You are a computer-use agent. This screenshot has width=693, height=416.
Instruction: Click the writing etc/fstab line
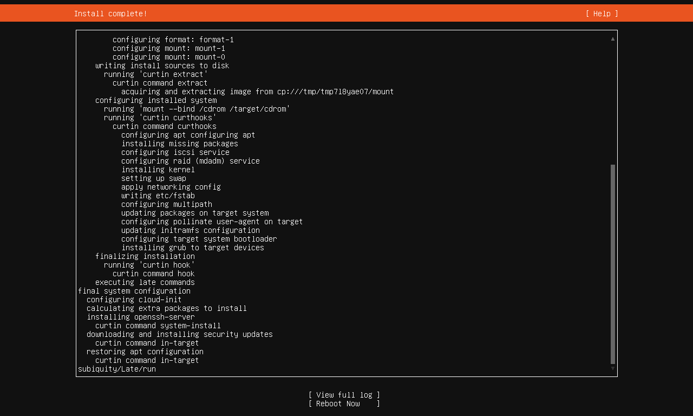(x=158, y=195)
